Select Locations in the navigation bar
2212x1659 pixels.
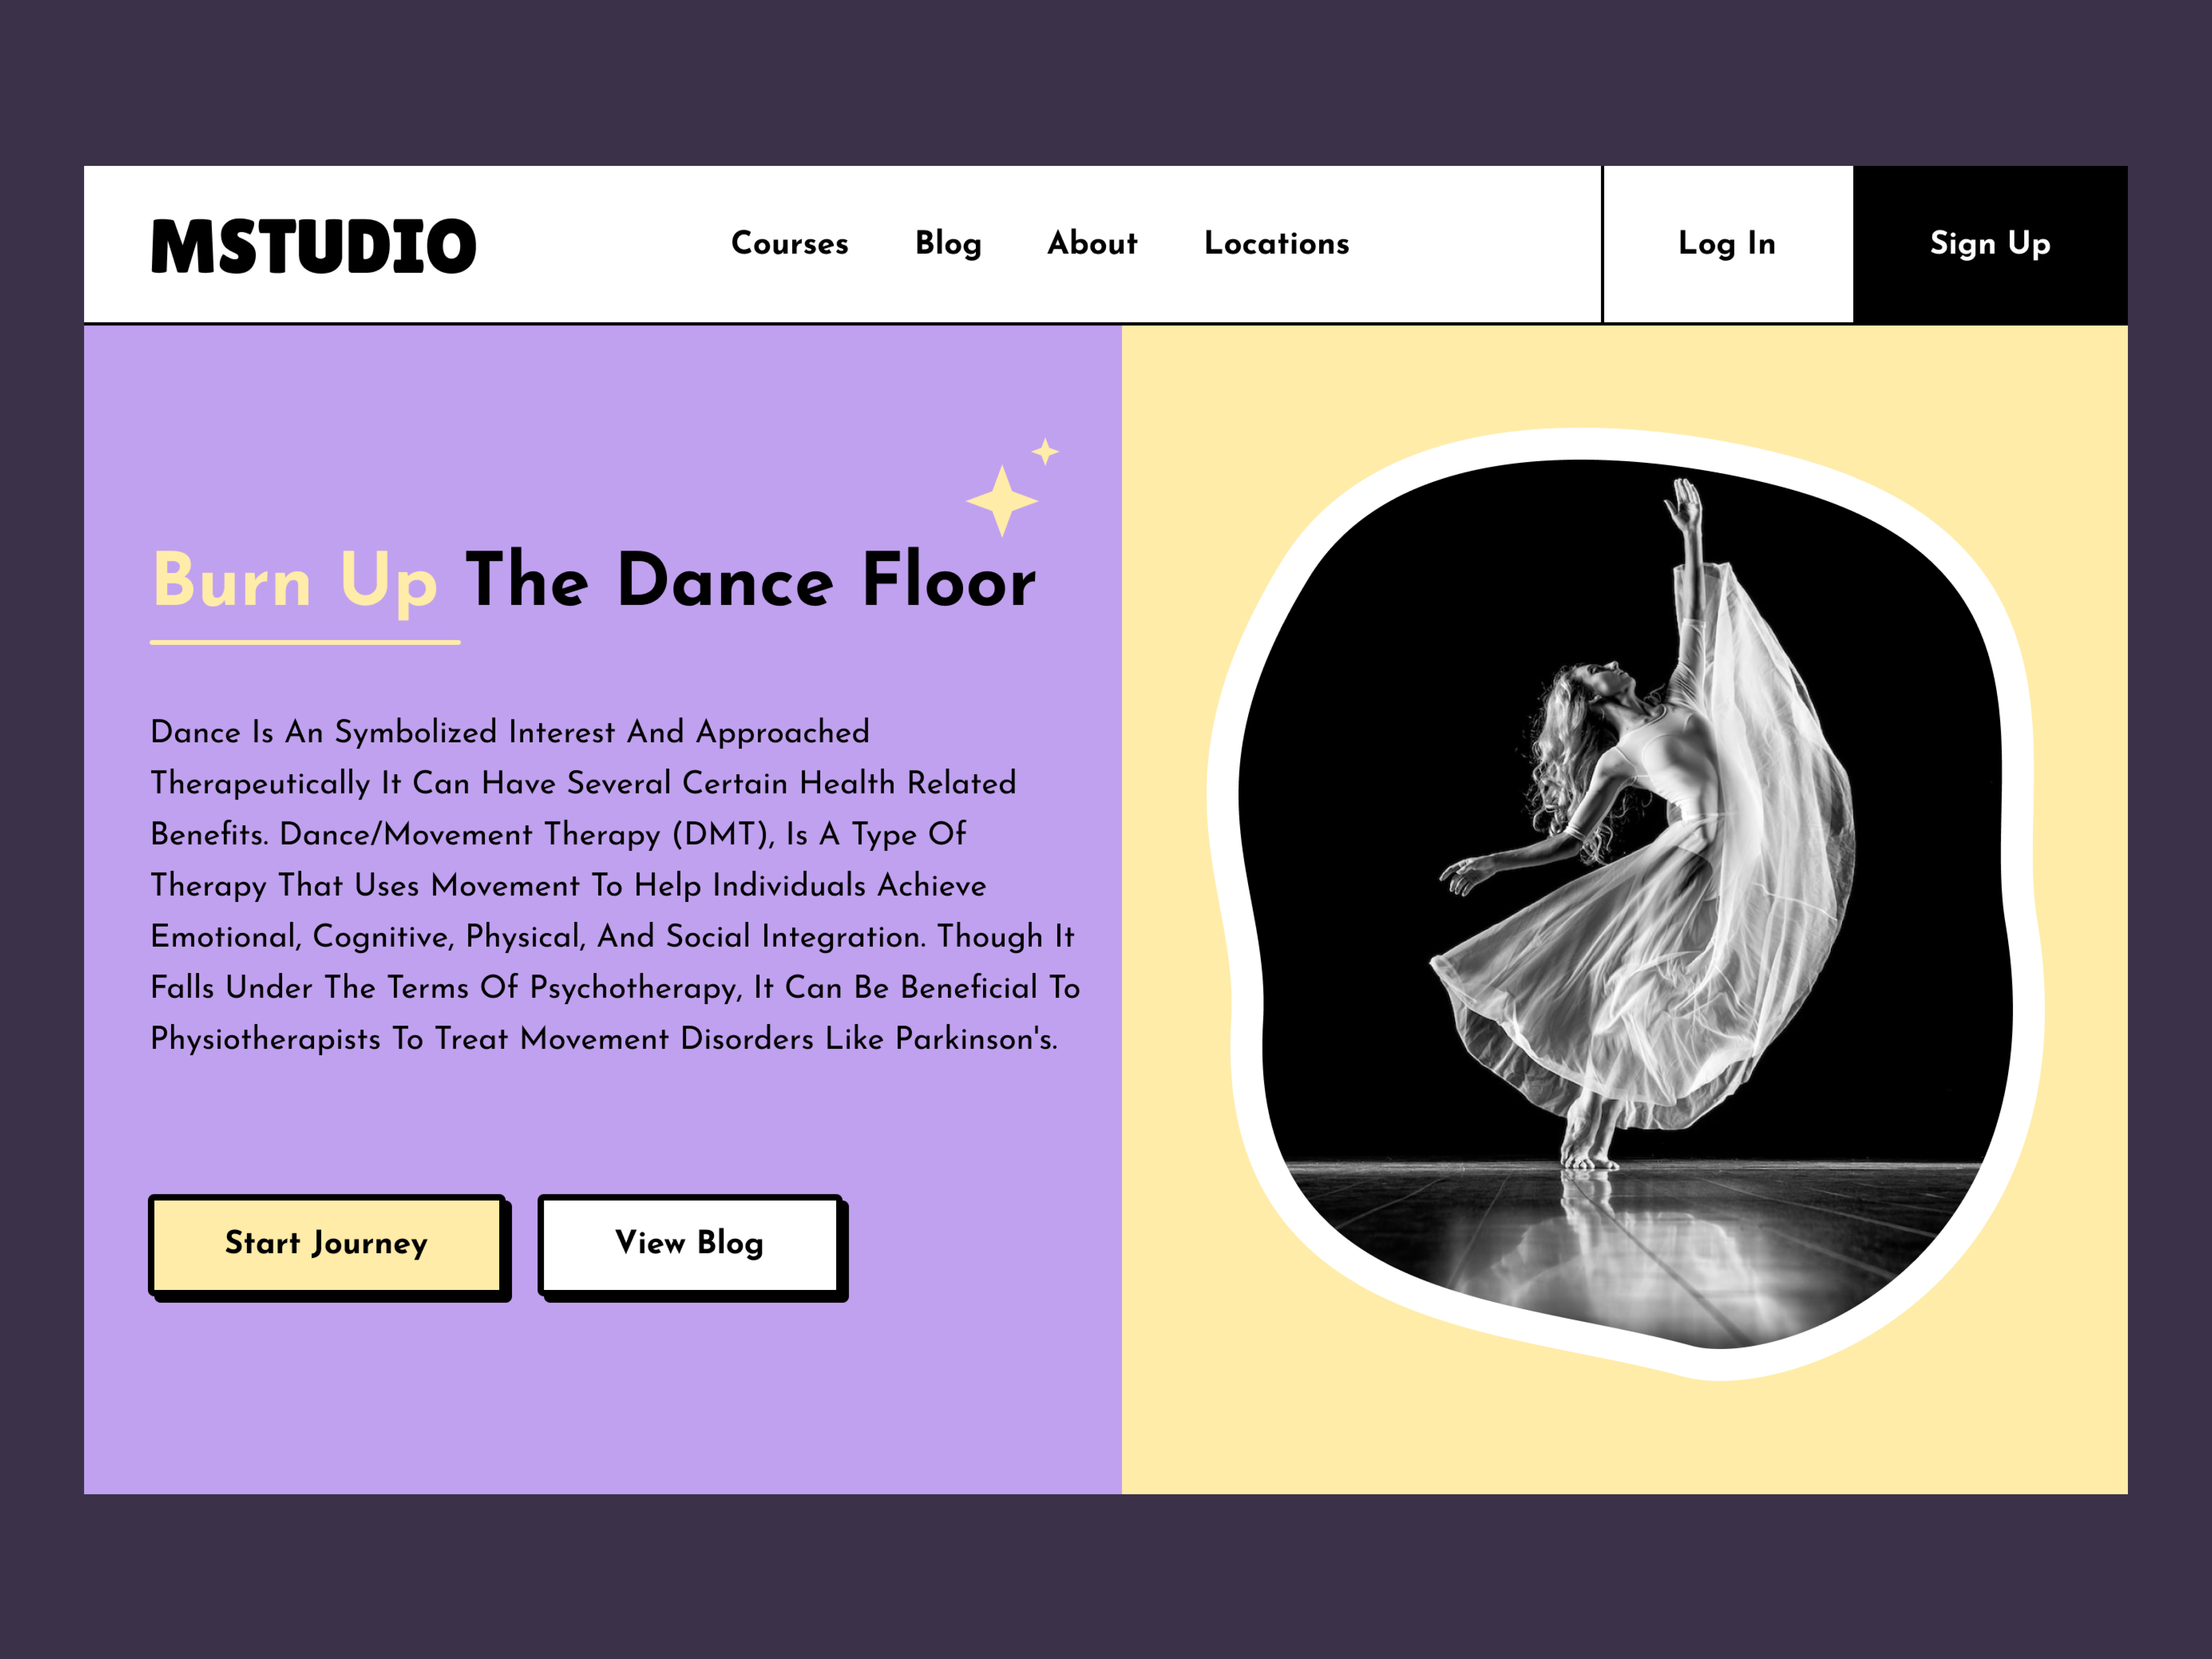coord(1276,243)
